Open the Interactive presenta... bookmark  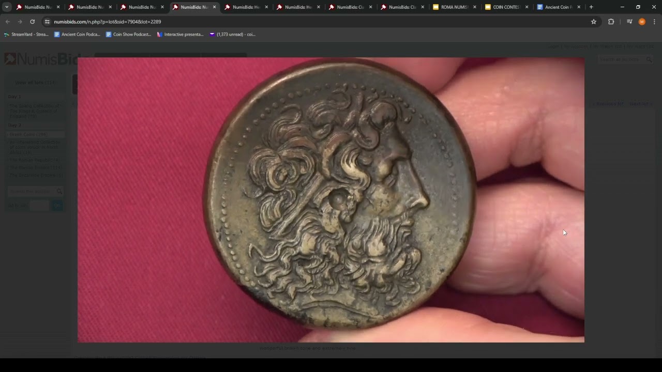180,35
